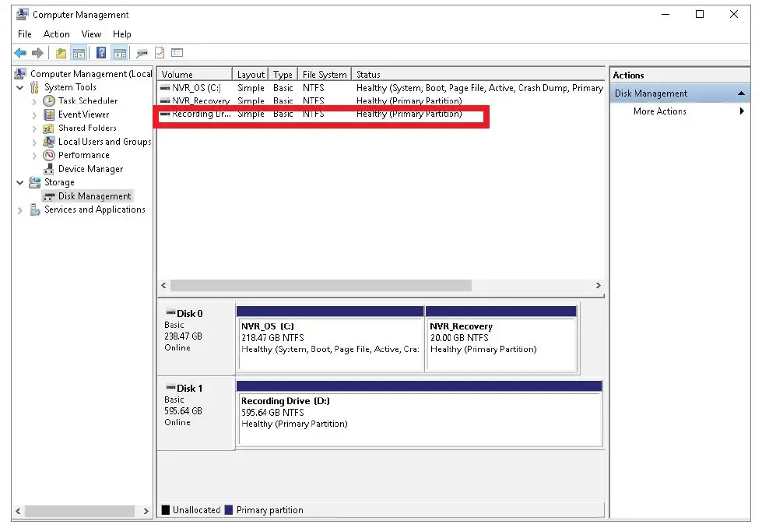Screen dimensions: 762x528
Task: Open the Help menu
Action: (x=122, y=34)
